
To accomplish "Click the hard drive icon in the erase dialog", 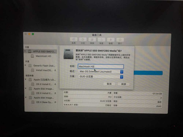I will pos(68,54).
